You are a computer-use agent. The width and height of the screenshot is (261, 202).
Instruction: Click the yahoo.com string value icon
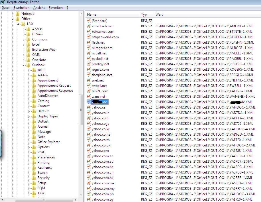pyautogui.click(x=89, y=150)
